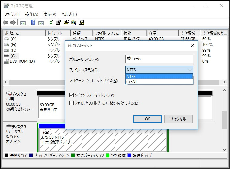
Task: Open the 表示(V) menu
Action: coord(50,14)
